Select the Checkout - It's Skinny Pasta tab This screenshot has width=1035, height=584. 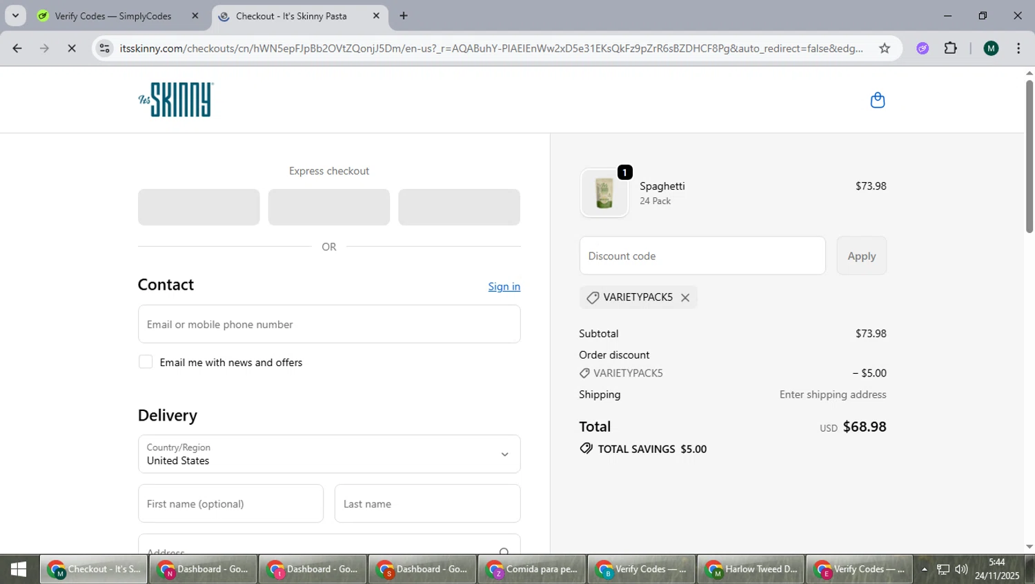(x=291, y=16)
